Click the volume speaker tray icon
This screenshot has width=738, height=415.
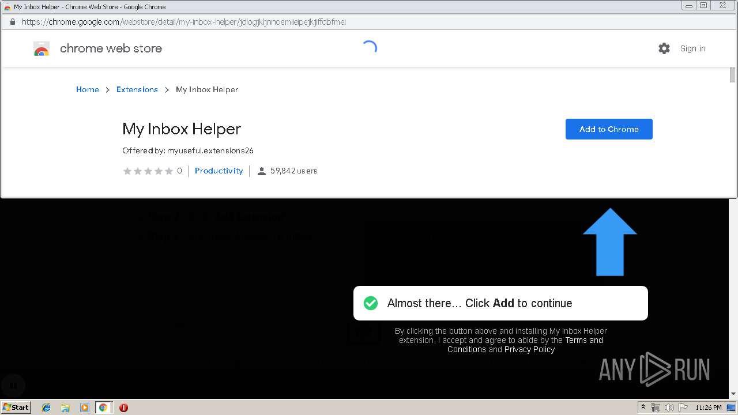coord(669,408)
